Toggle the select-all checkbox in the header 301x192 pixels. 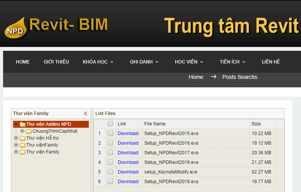110,124
